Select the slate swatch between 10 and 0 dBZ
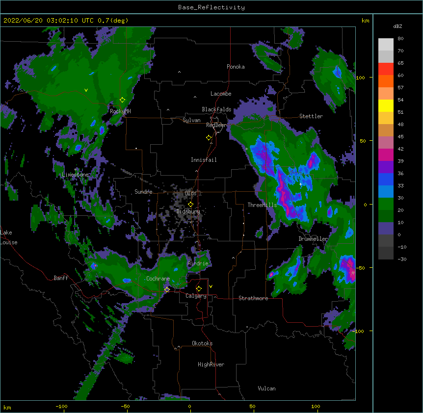This screenshot has height=413, width=423. (386, 229)
